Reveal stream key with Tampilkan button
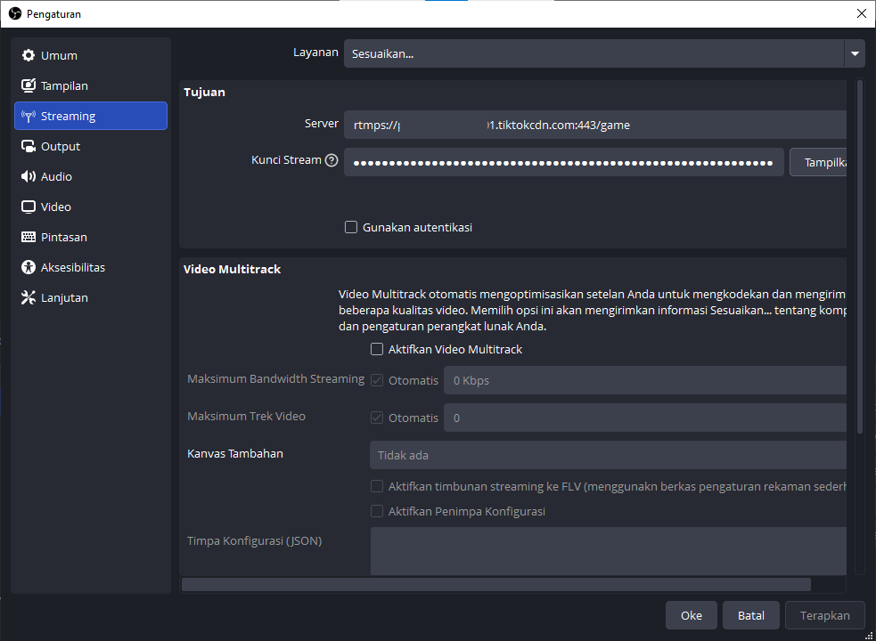876x641 pixels. (818, 162)
